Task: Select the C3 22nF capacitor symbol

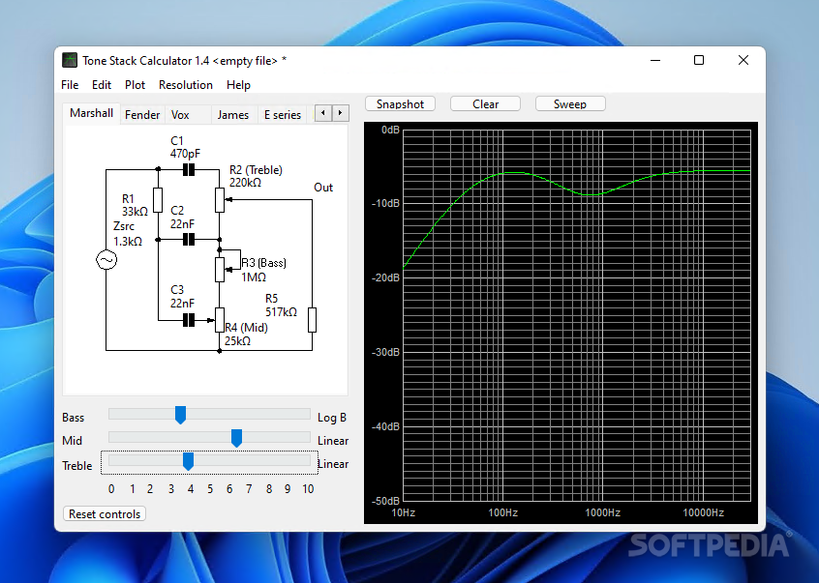Action: click(189, 320)
